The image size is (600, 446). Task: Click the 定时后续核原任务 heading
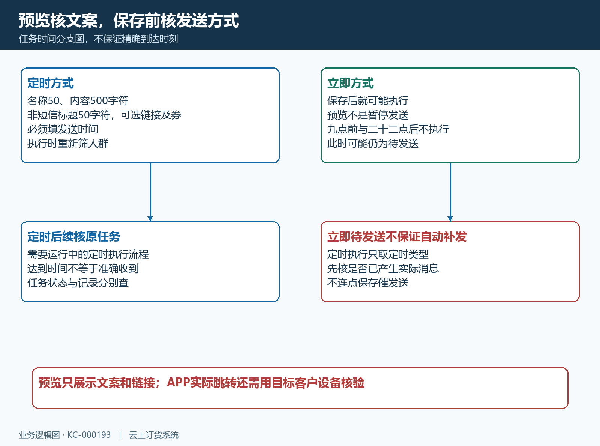pyautogui.click(x=74, y=237)
